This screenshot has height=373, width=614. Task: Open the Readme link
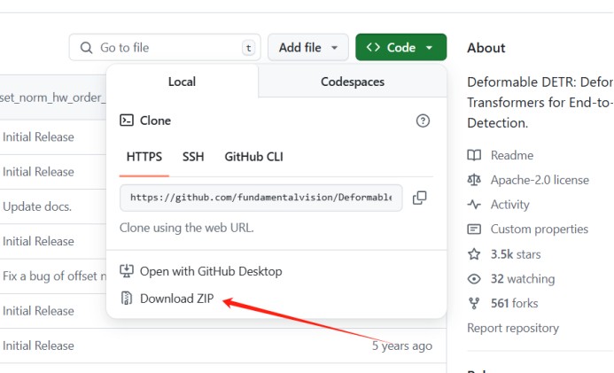point(512,155)
